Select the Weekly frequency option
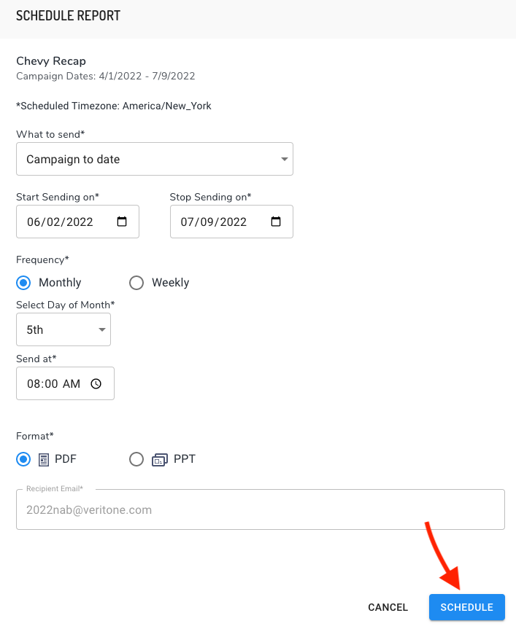 (x=136, y=283)
